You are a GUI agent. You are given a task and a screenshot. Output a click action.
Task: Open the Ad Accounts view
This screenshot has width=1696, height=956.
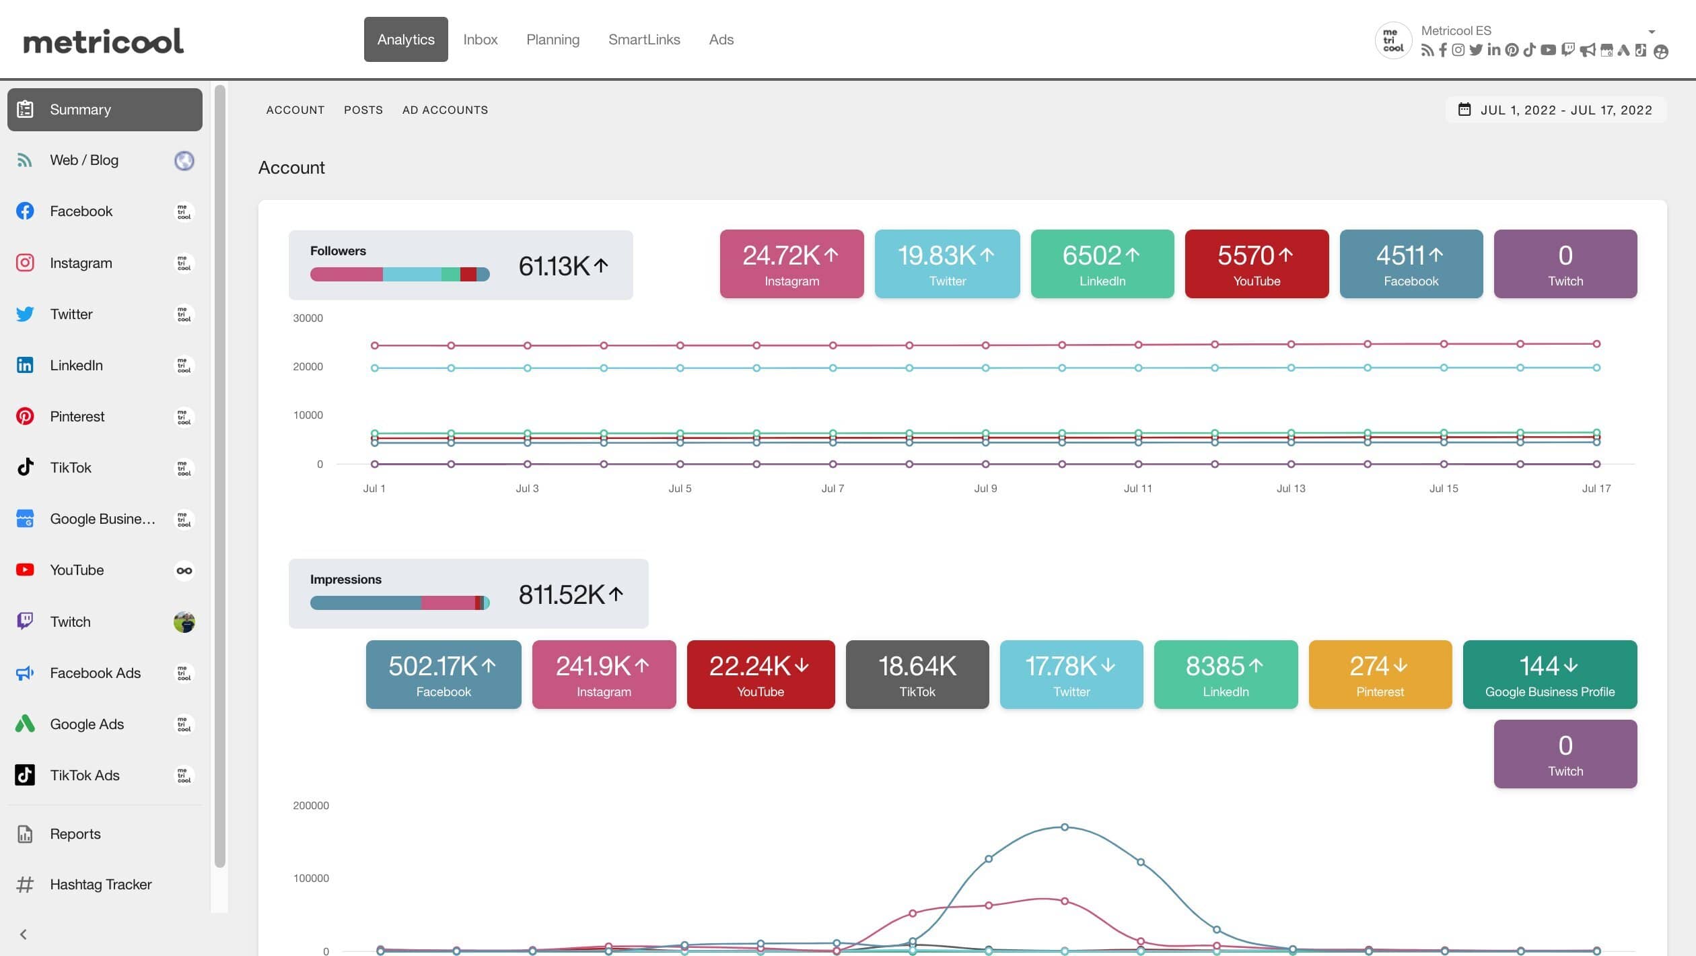click(x=445, y=110)
